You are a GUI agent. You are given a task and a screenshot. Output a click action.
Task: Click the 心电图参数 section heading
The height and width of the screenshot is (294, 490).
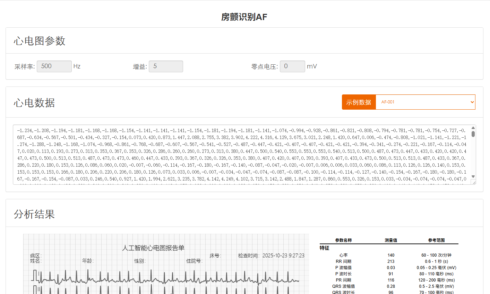pyautogui.click(x=40, y=41)
